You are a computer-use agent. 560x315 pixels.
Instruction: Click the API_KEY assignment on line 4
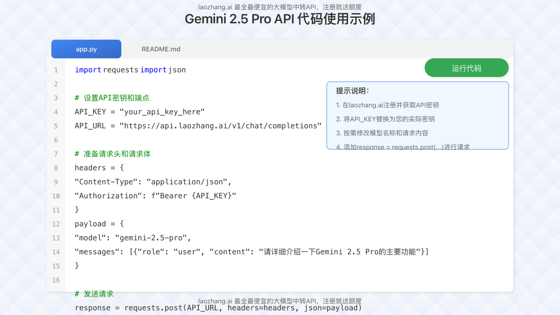[140, 112]
